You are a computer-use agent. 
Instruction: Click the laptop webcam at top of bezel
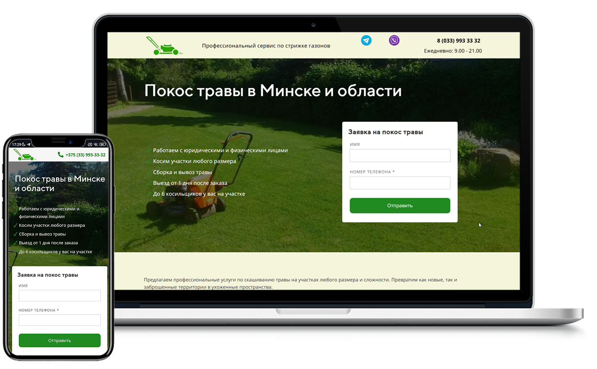[x=313, y=24]
